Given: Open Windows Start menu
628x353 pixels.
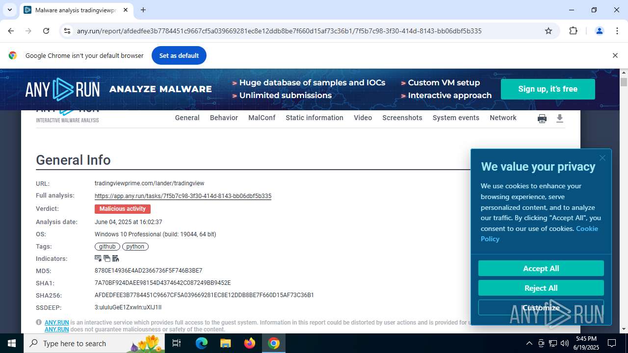Looking at the screenshot, I should (x=12, y=343).
